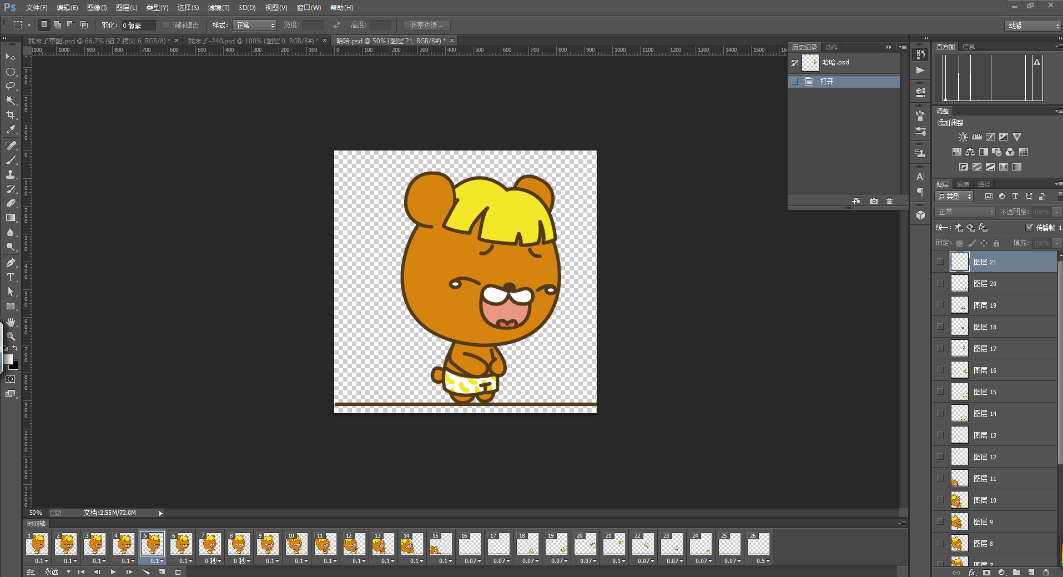Open the 填充 fill dropdown arrow
The height and width of the screenshot is (577, 1063).
[x=1056, y=243]
